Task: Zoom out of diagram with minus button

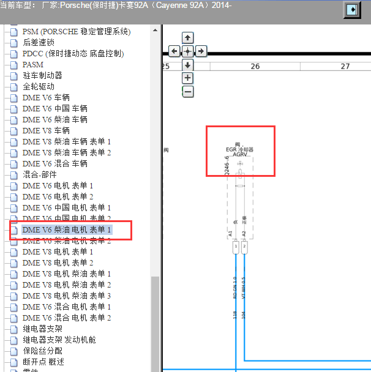Action: tap(188, 92)
